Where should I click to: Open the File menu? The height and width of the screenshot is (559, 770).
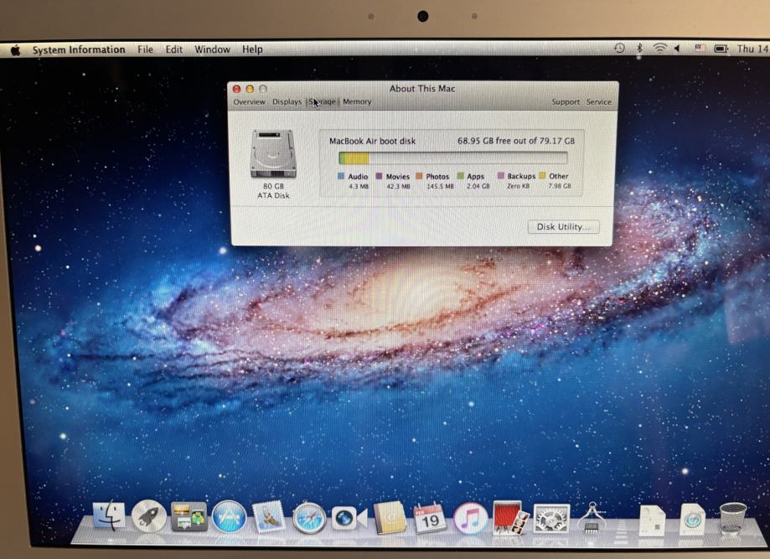tap(145, 49)
